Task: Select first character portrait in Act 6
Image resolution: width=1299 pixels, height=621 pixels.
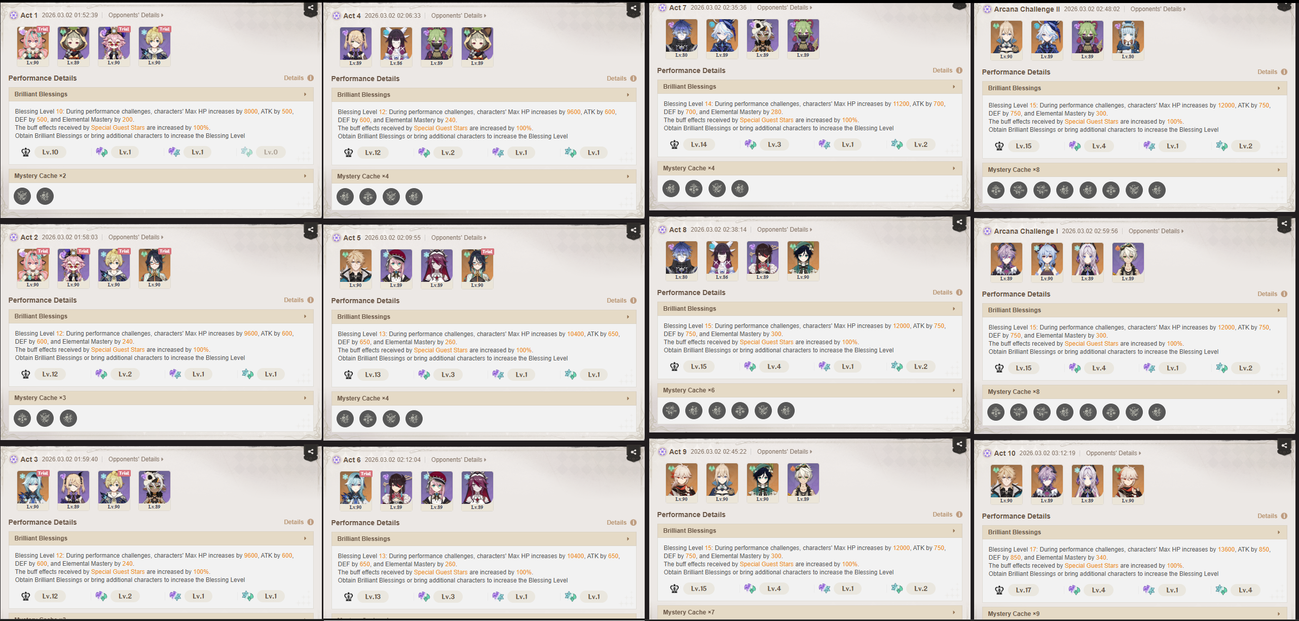Action: click(x=356, y=490)
